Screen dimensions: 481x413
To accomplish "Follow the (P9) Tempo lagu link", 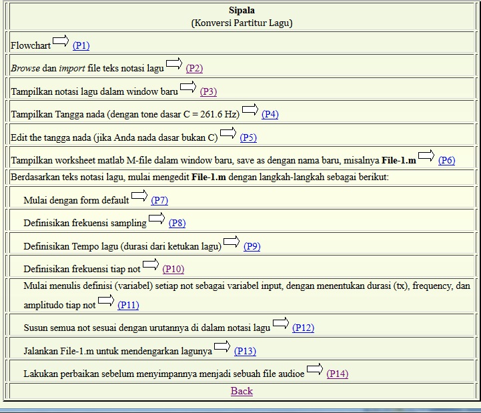I will point(252,246).
